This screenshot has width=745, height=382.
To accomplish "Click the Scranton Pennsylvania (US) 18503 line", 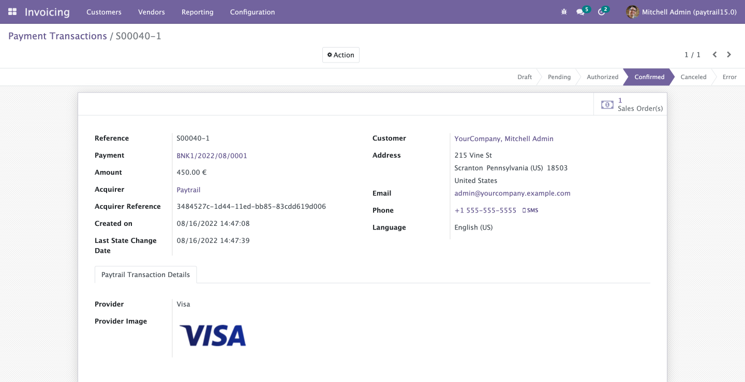I will [x=511, y=168].
